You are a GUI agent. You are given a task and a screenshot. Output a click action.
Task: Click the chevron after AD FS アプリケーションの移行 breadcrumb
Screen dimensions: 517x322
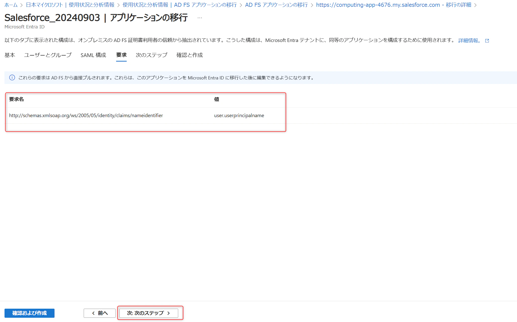pyautogui.click(x=312, y=5)
